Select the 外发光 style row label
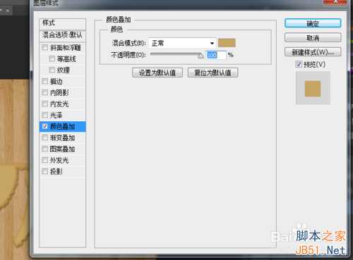 click(59, 160)
